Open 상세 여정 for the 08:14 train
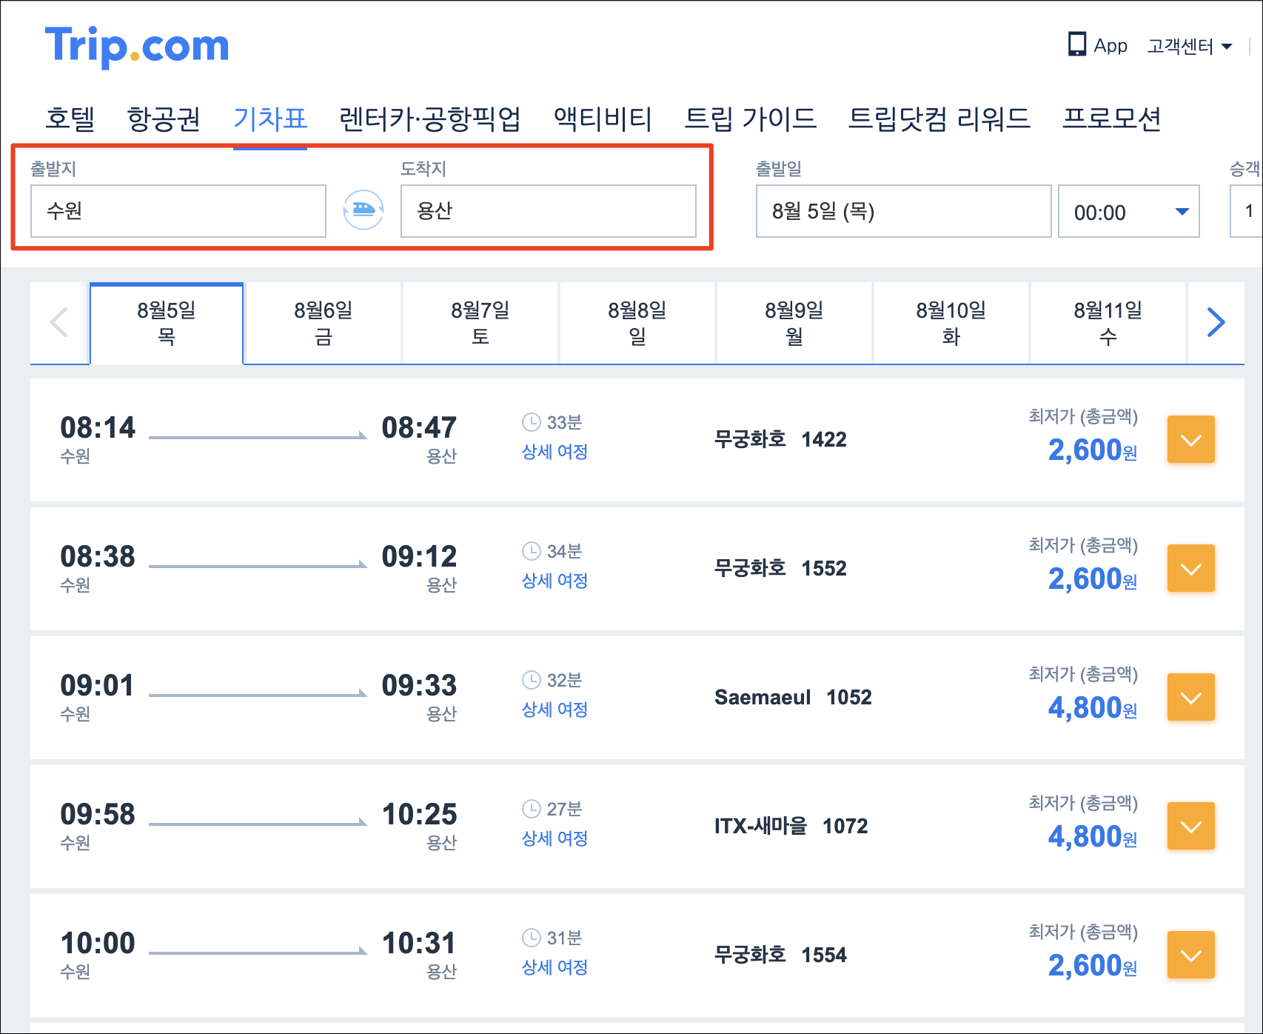Viewport: 1263px width, 1034px height. [555, 452]
